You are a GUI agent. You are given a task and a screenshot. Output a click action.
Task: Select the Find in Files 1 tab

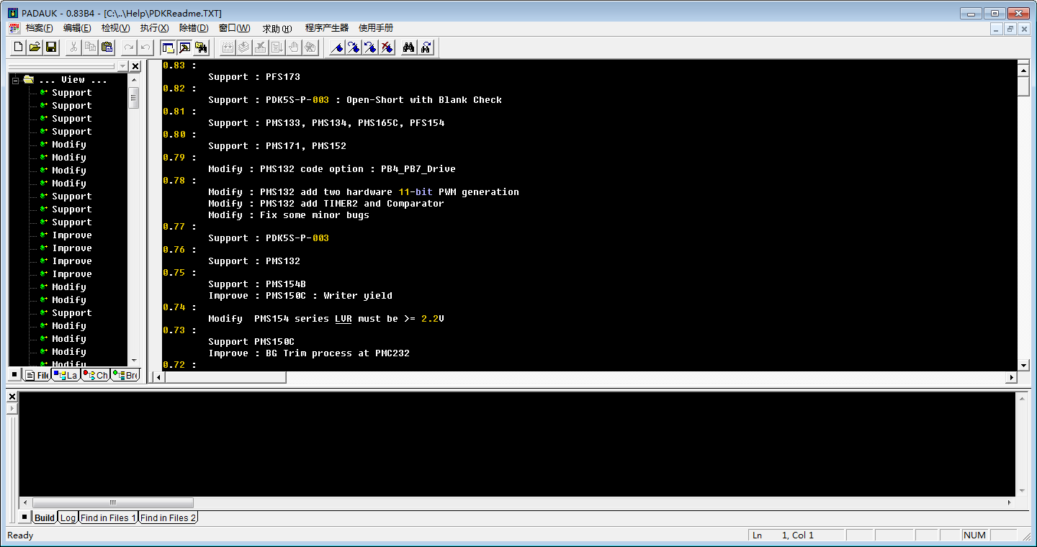(x=108, y=517)
